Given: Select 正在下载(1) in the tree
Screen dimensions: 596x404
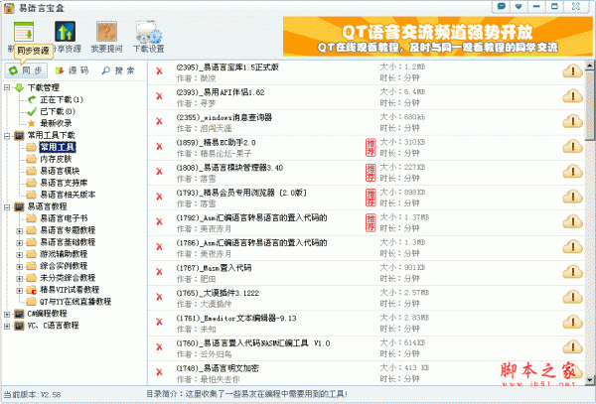Looking at the screenshot, I should pyautogui.click(x=62, y=100).
